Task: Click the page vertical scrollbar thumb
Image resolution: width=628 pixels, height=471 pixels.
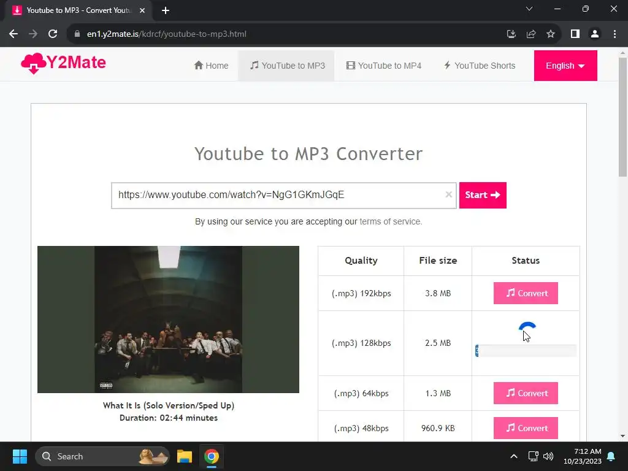Action: pos(622,117)
